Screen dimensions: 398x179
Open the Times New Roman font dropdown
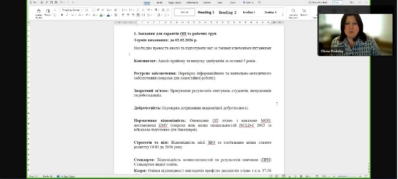click(x=82, y=10)
